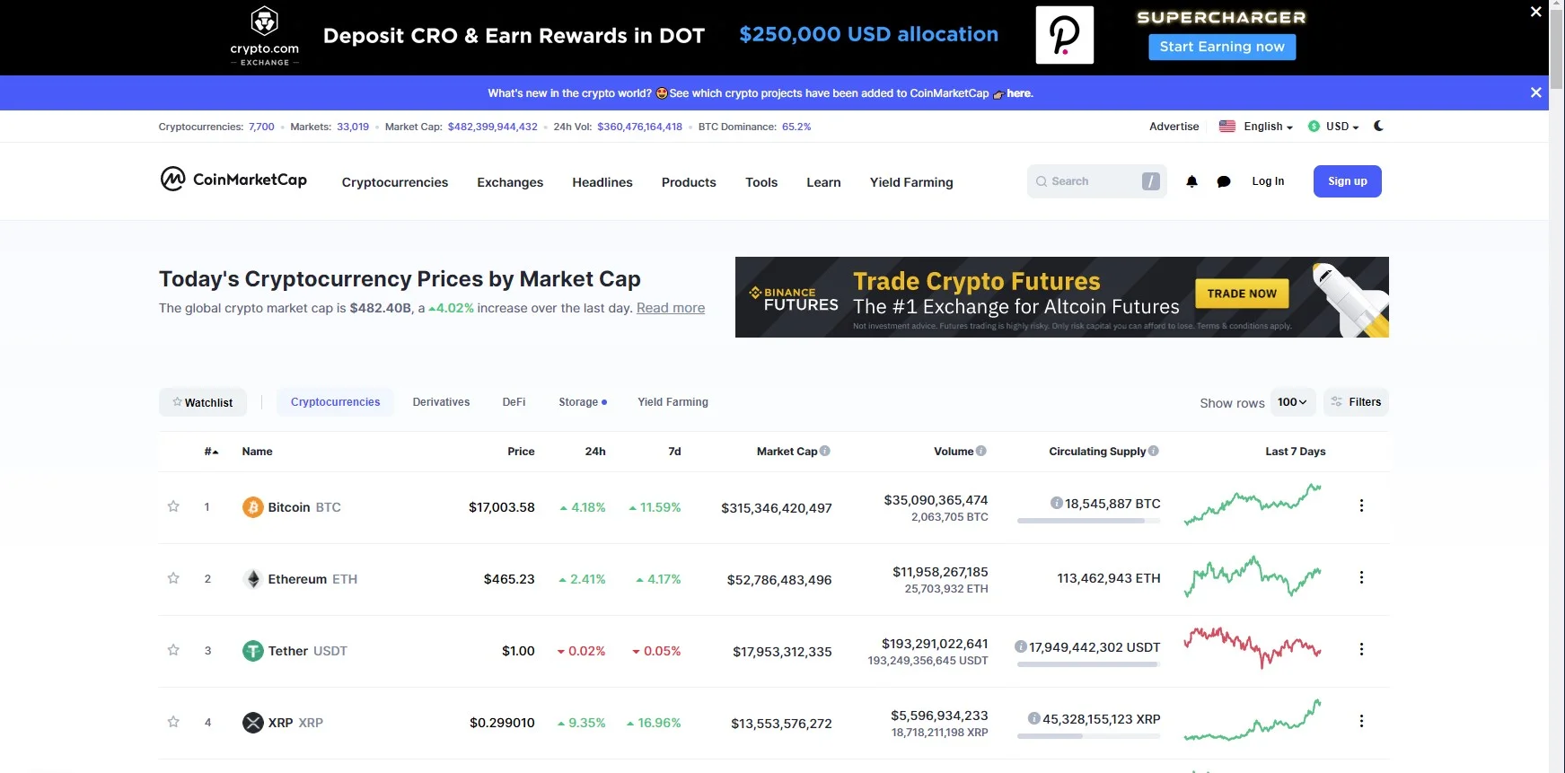Open the three-dot menu for XRP row

click(1361, 721)
